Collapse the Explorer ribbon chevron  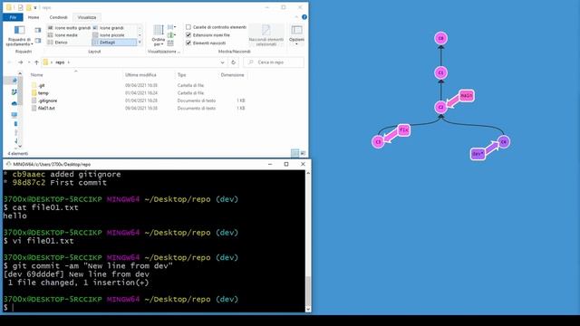(296, 17)
